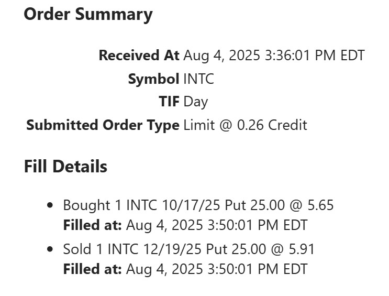The height and width of the screenshot is (296, 389).
Task: Click Filled at label under the Bought fill
Action: (92, 225)
